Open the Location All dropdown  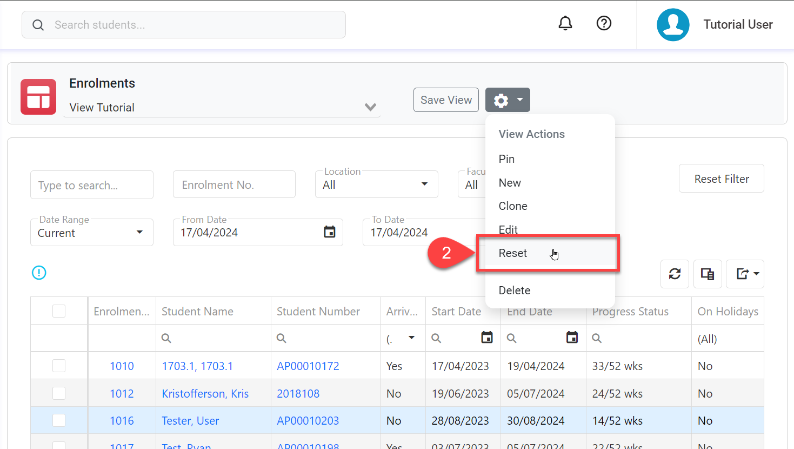377,184
